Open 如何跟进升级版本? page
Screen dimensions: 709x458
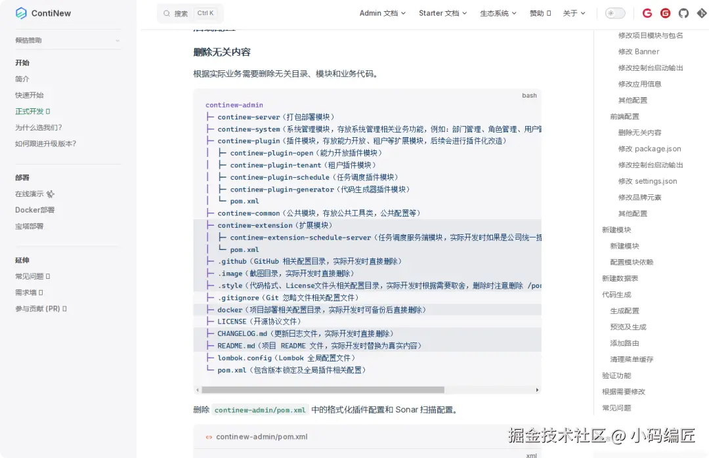pos(46,144)
